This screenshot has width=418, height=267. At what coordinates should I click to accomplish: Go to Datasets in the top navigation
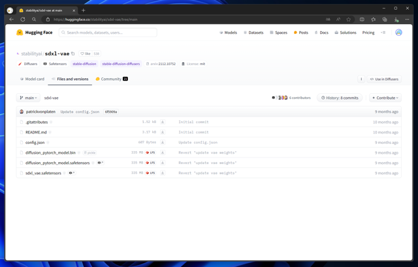[253, 33]
